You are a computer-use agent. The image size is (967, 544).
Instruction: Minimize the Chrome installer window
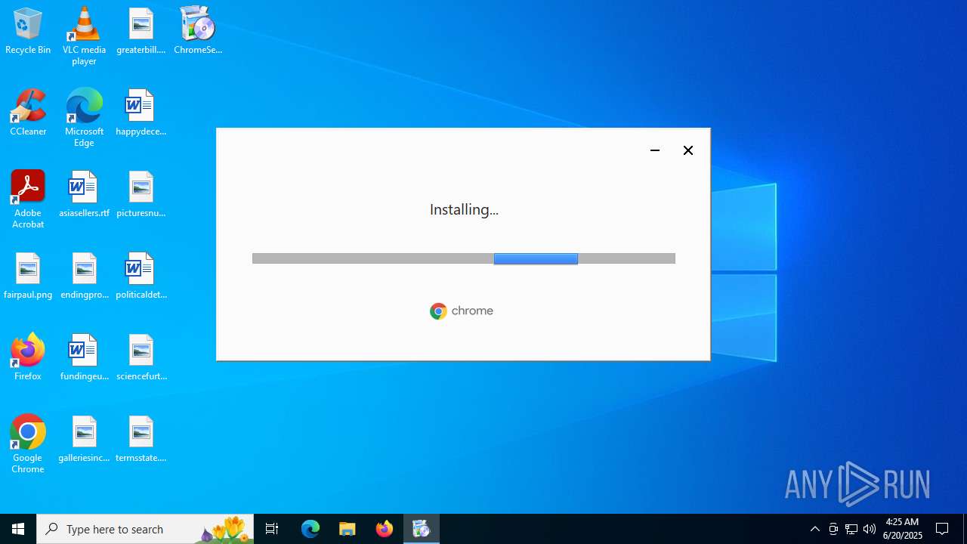click(x=655, y=150)
